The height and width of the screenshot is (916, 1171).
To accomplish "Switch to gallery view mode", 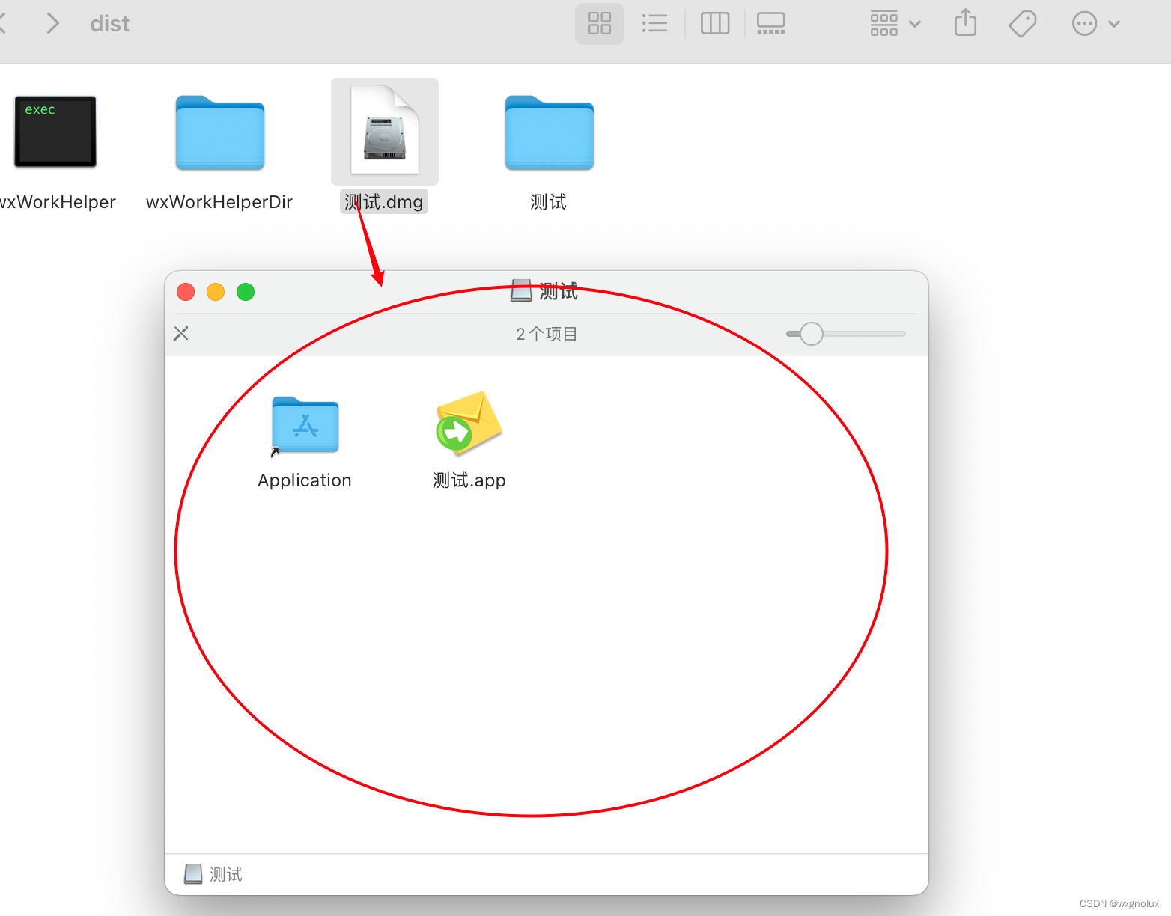I will [770, 23].
